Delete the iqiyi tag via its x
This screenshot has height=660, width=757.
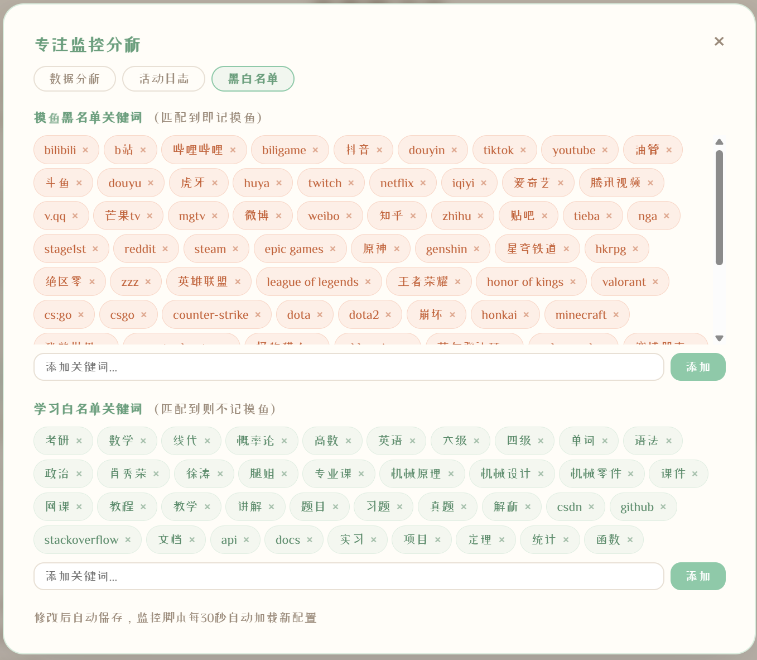click(x=484, y=183)
